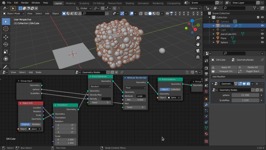Click Apply All modifiers button

(224, 68)
